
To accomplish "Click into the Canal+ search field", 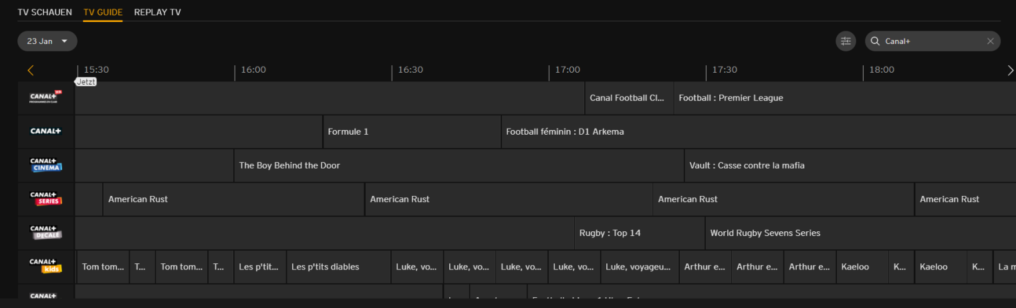I will [x=932, y=41].
